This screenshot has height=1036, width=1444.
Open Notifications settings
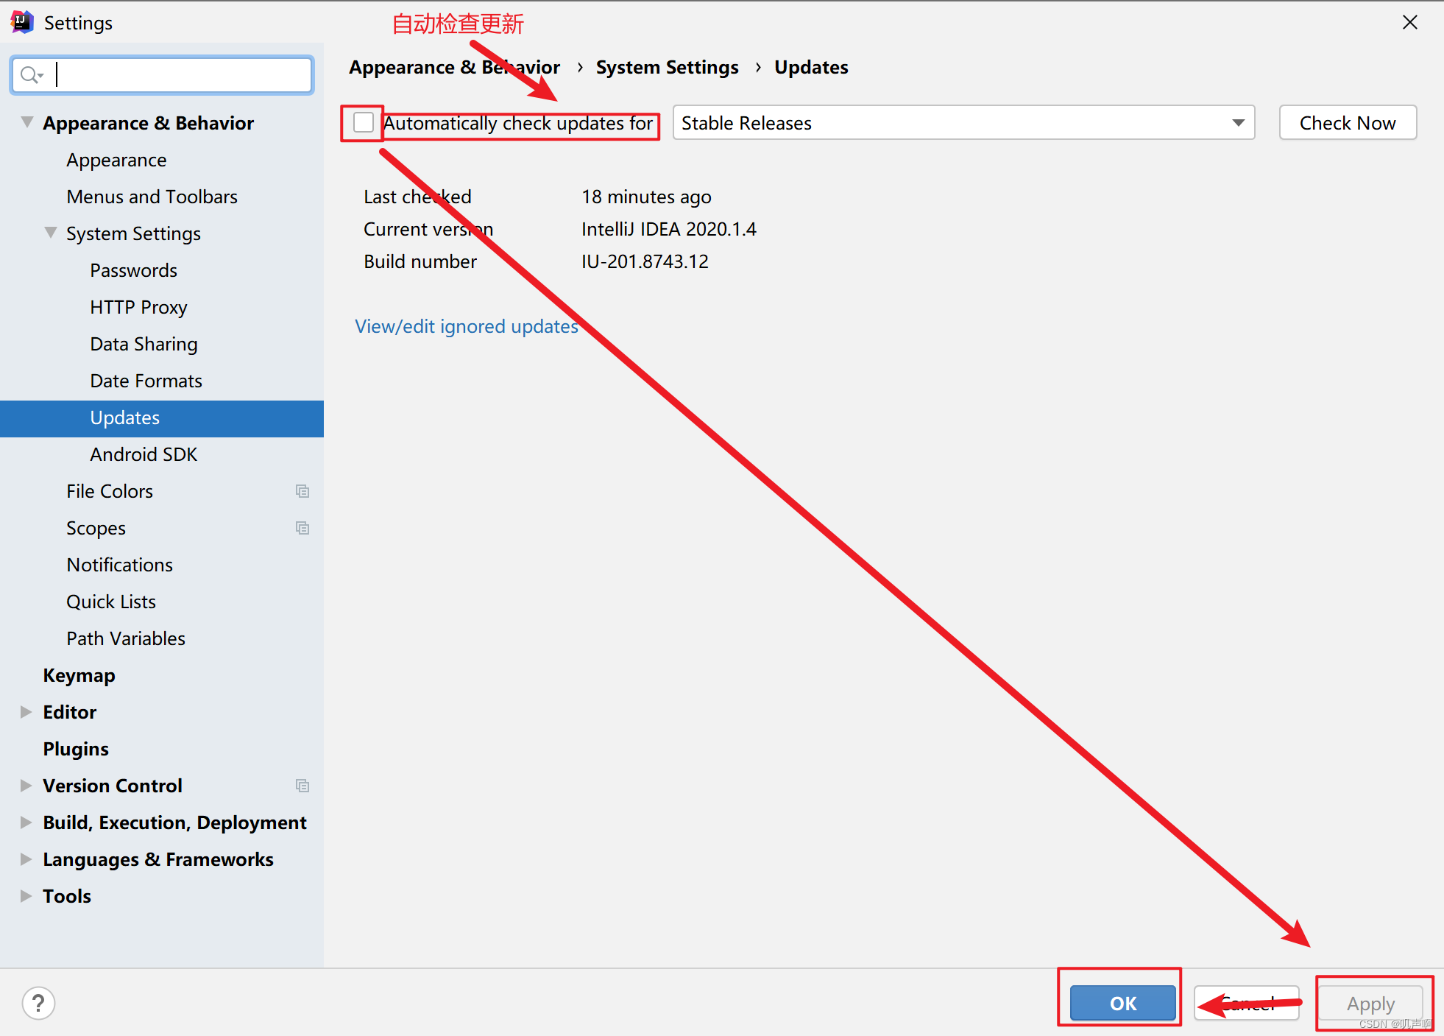tap(119, 565)
